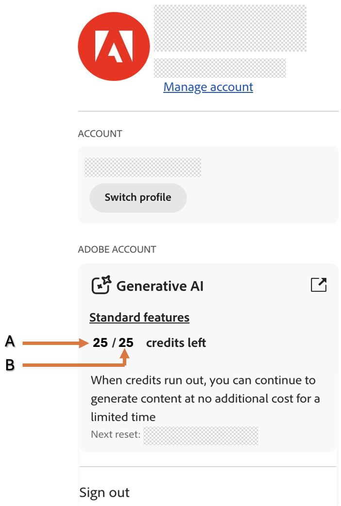Click the remaining credits number before the slash
The image size is (341, 506).
pos(101,343)
